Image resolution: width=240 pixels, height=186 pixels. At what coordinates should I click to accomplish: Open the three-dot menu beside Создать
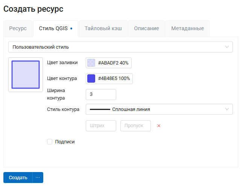point(38,177)
